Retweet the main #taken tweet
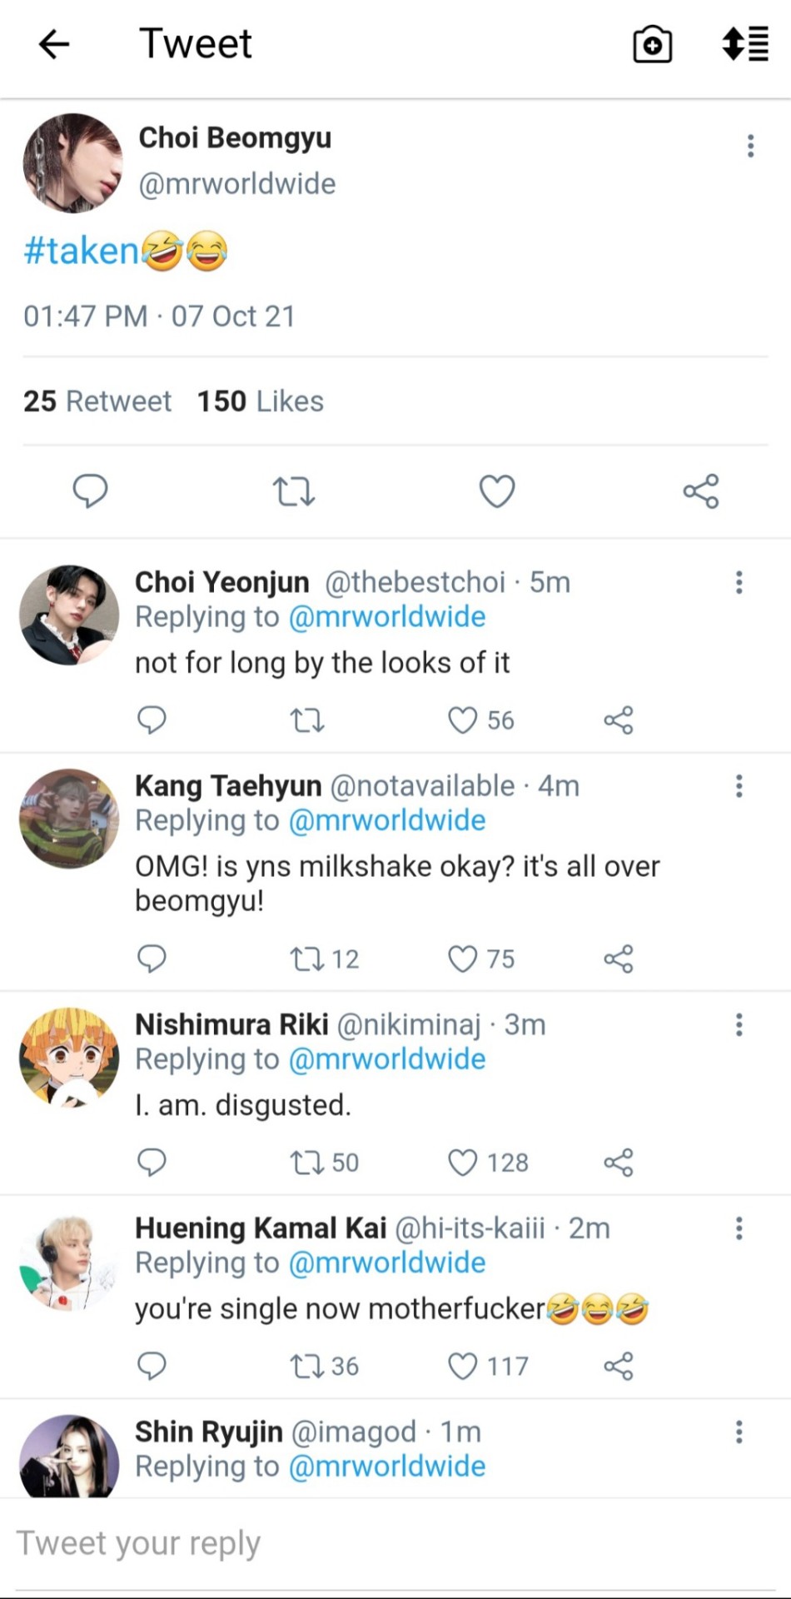Screen dimensions: 791x1599 point(294,491)
